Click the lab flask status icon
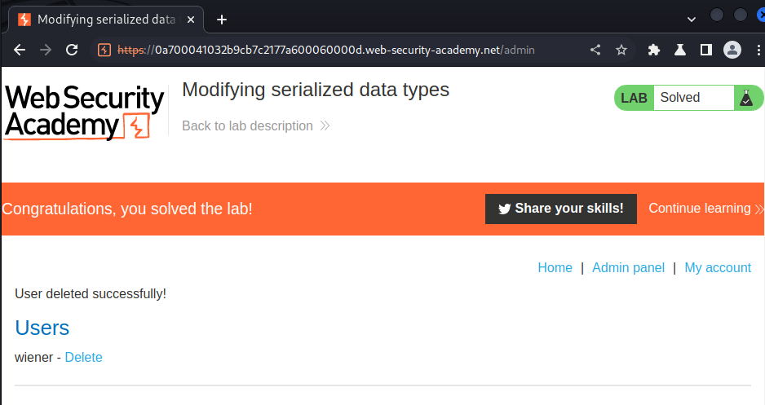765x405 pixels. click(745, 98)
